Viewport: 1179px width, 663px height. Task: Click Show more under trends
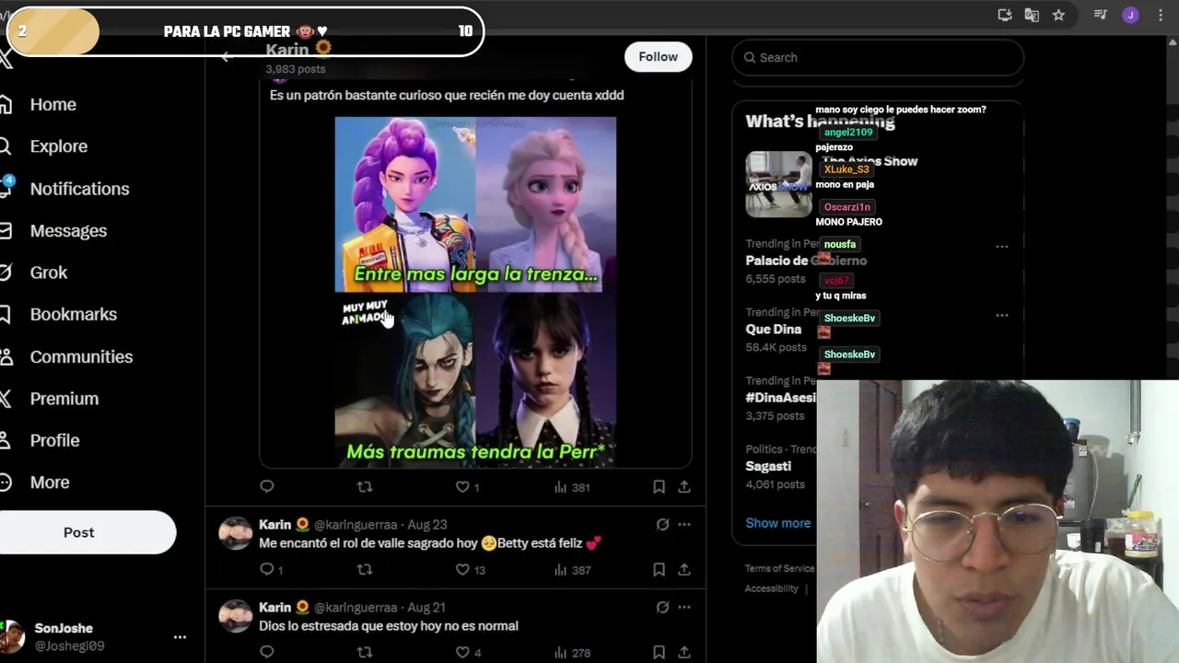777,523
